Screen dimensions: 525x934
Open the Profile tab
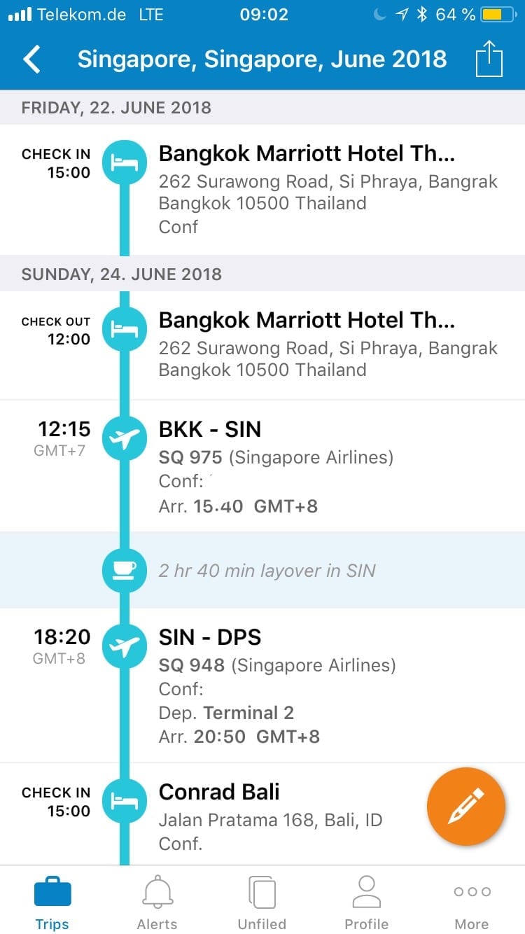coord(366,902)
